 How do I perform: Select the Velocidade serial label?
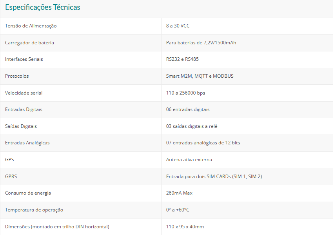(24, 93)
